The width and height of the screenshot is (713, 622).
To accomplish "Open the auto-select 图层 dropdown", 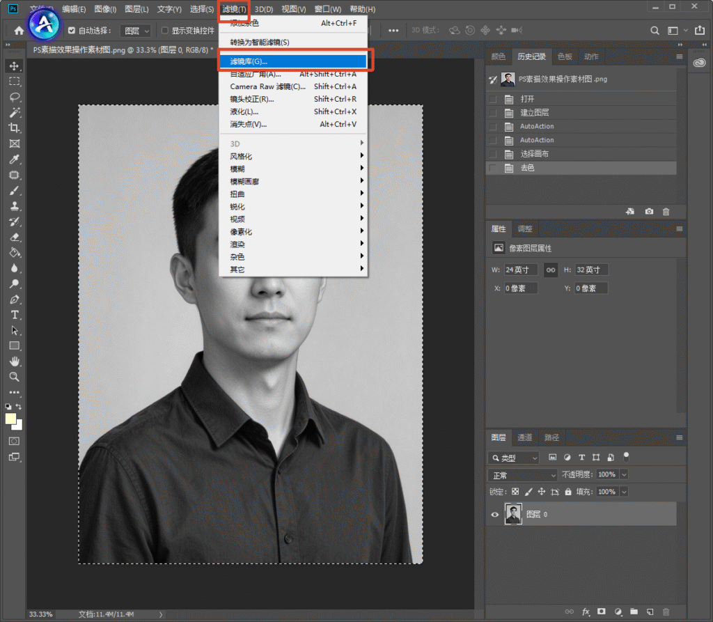I will 136,31.
